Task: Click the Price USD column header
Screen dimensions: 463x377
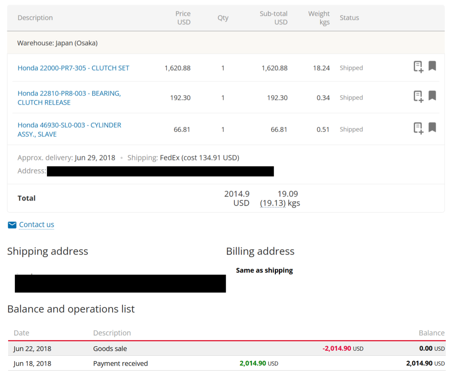Action: tap(183, 18)
